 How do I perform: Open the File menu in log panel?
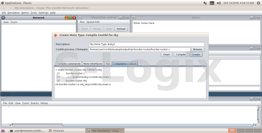point(5,103)
